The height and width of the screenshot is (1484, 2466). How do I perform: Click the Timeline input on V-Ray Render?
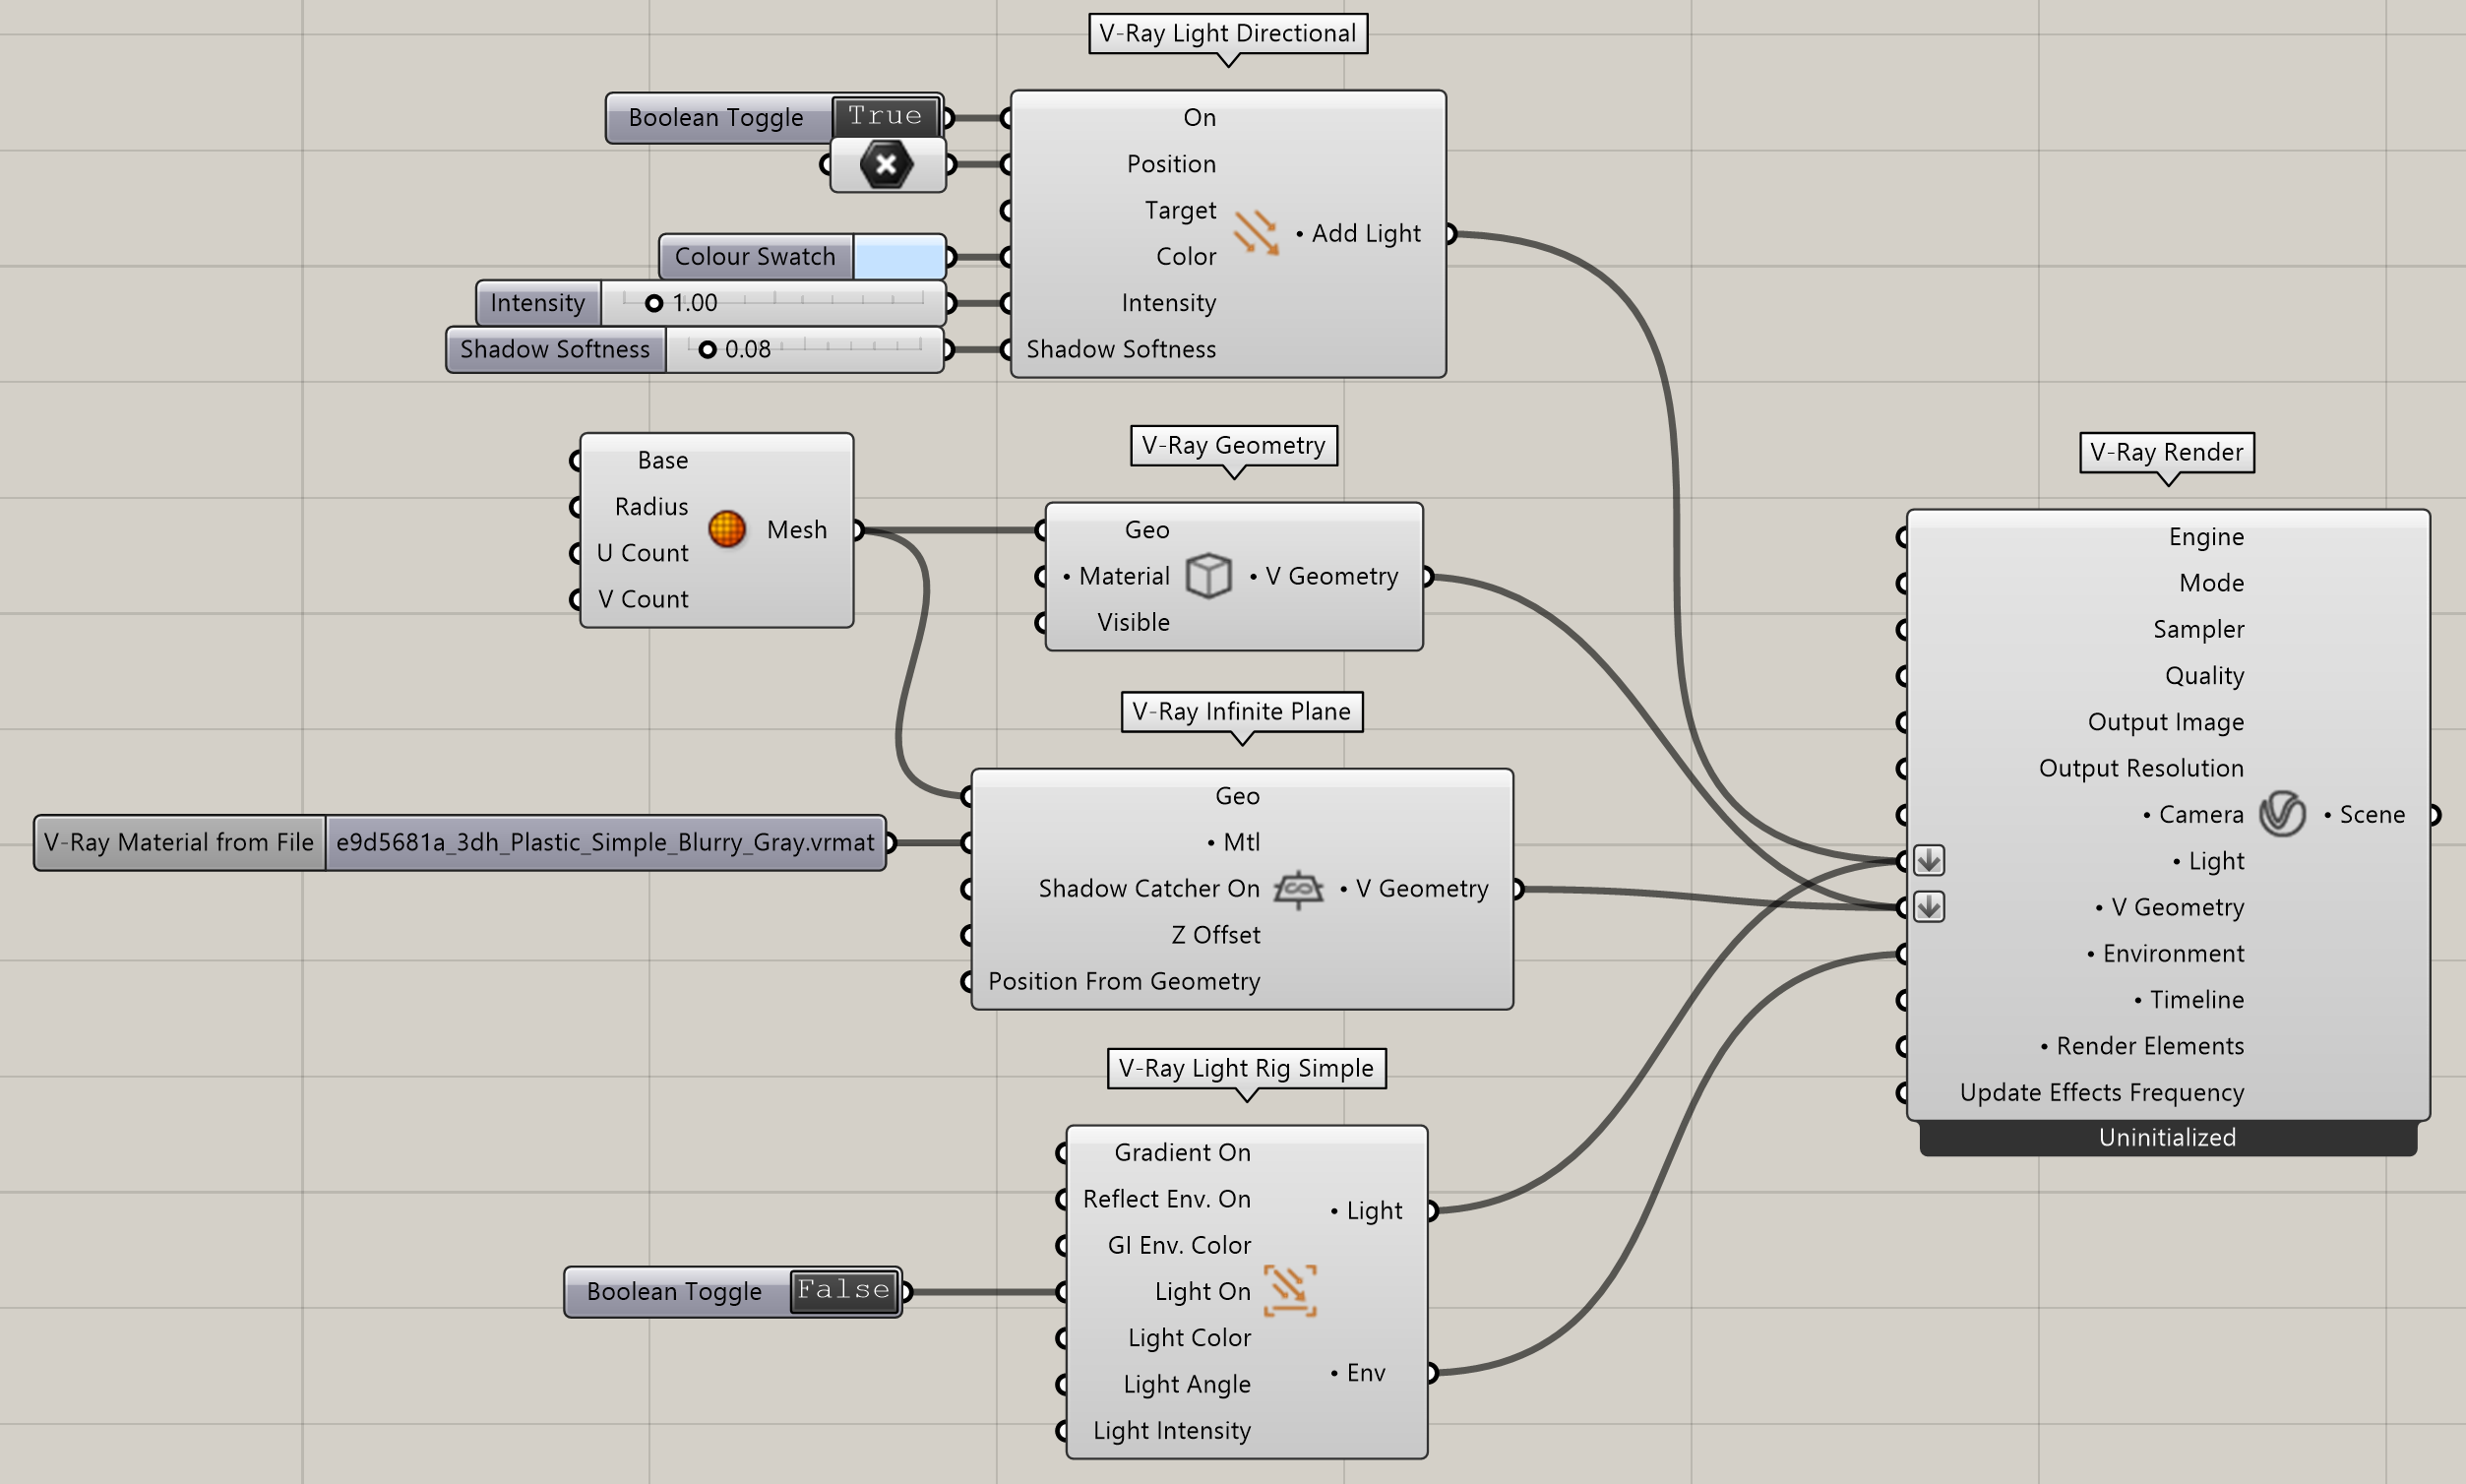point(2196,1000)
